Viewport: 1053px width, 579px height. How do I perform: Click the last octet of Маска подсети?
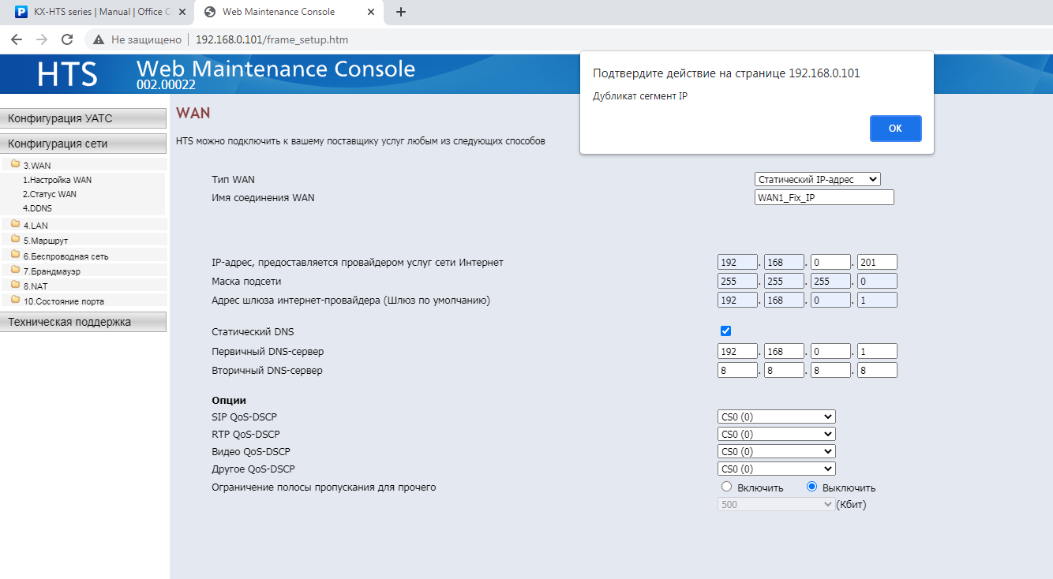point(877,281)
